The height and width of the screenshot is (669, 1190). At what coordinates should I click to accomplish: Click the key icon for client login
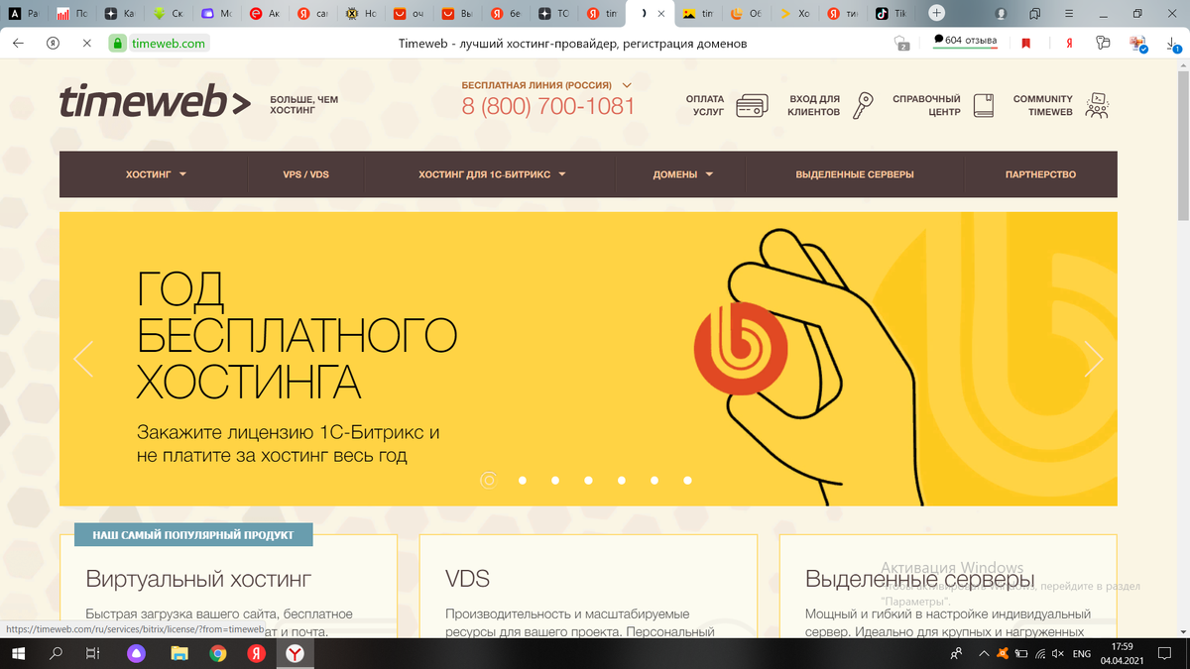point(865,104)
